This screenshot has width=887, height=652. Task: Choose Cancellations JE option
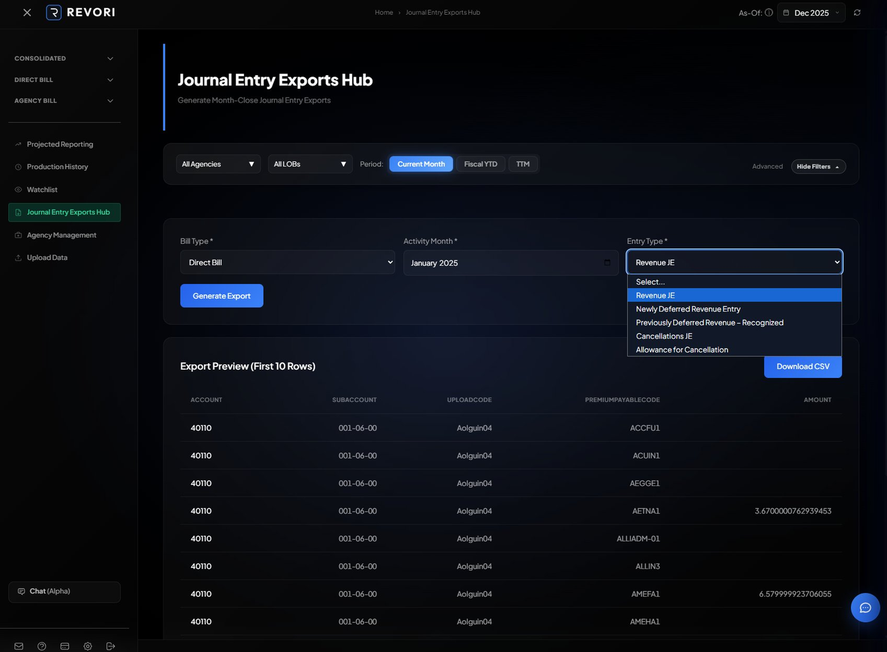(x=734, y=336)
